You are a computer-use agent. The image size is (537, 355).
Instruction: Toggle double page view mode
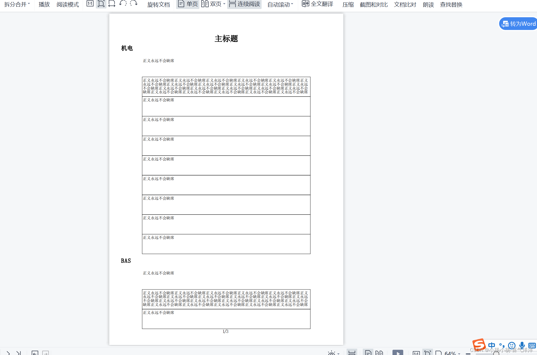(x=211, y=4)
